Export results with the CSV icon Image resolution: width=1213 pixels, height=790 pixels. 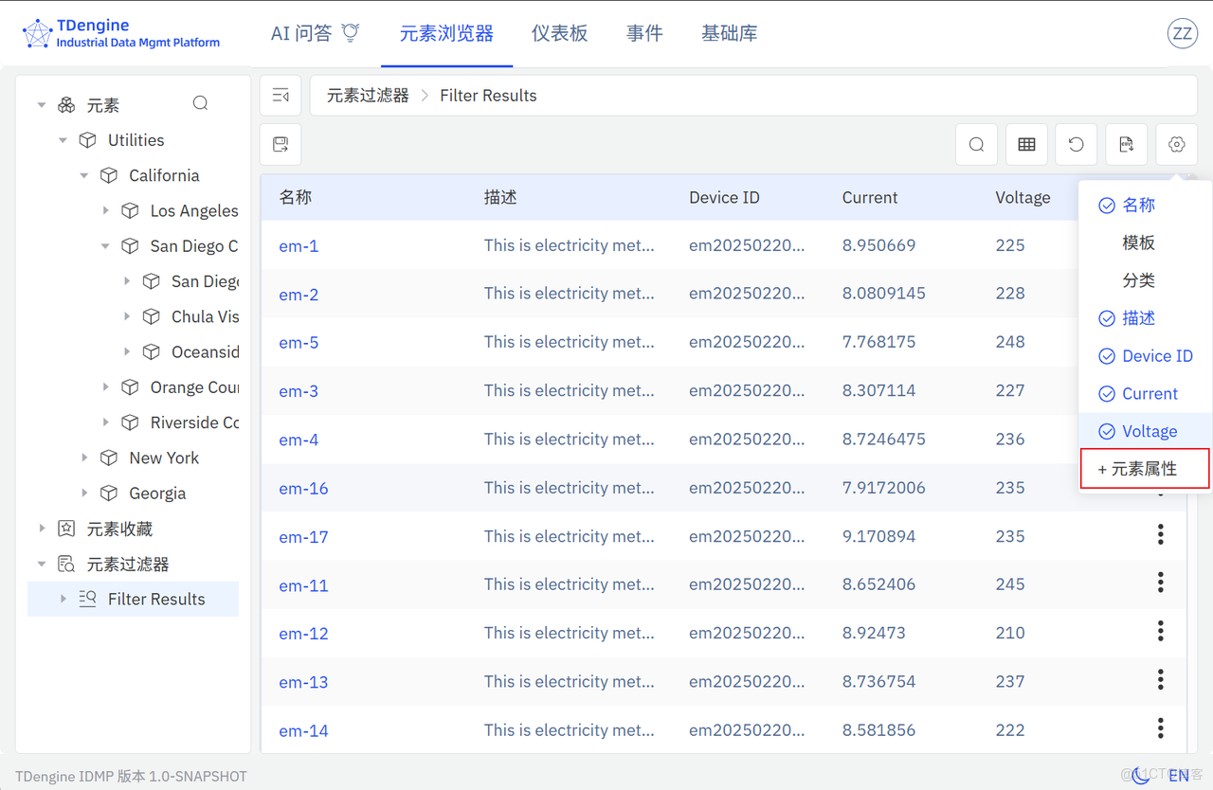[x=1126, y=145]
